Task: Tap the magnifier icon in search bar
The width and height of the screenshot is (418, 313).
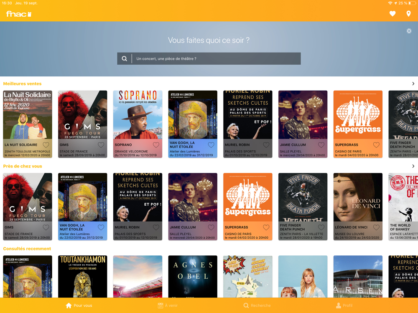Action: pyautogui.click(x=124, y=58)
